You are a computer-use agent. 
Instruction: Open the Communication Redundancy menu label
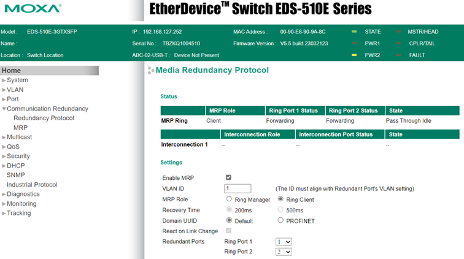(47, 109)
